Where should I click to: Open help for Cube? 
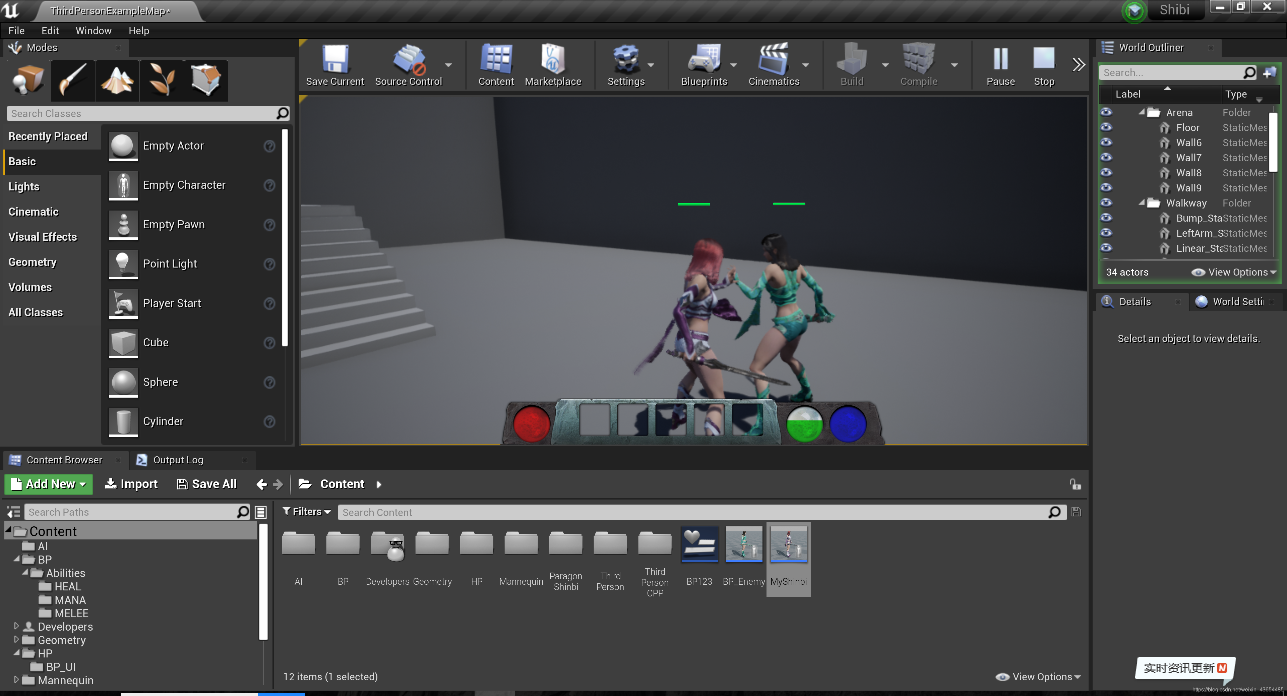tap(269, 342)
